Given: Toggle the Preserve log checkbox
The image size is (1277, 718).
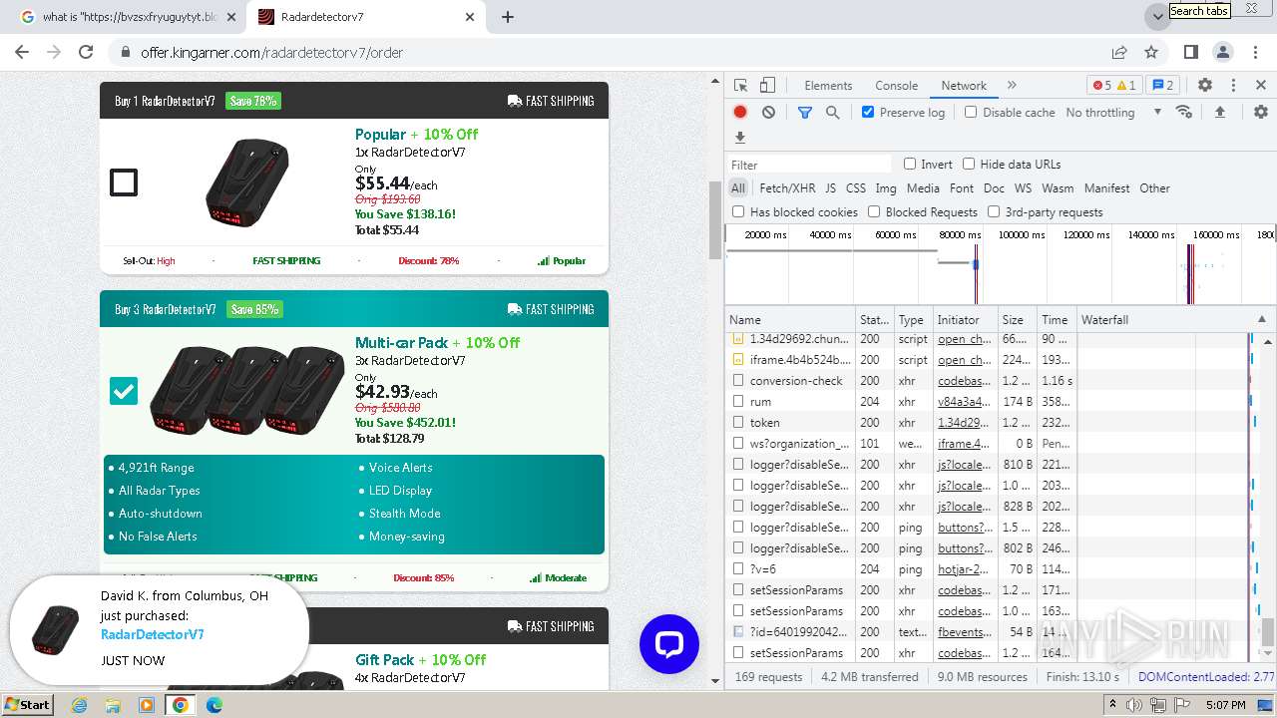Looking at the screenshot, I should click(x=868, y=113).
